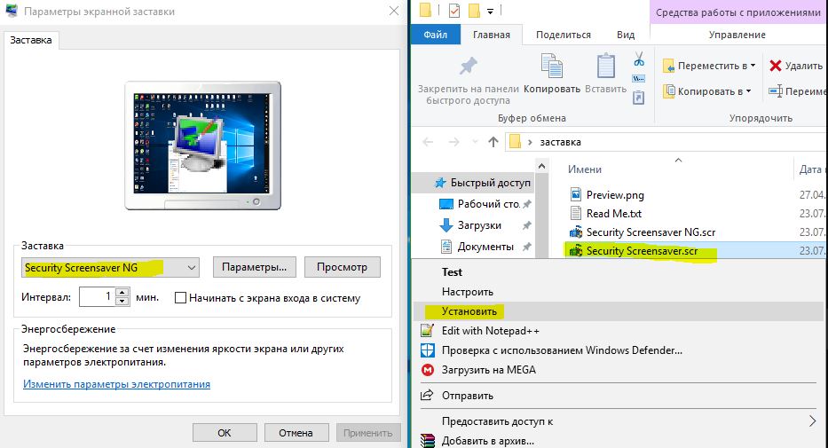Screen dimensions: 828x448
Task: Click the WinRAR archive icon in context menu
Action: (x=427, y=441)
